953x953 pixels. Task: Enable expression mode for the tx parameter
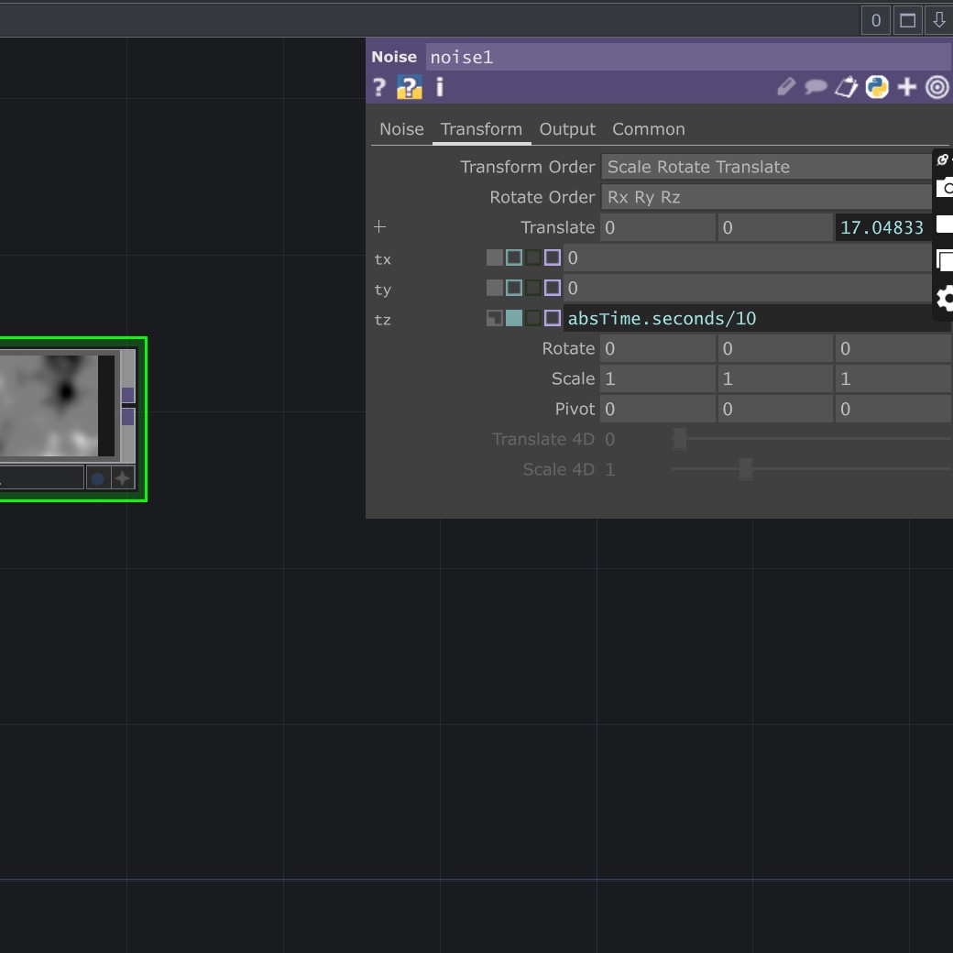[x=515, y=257]
